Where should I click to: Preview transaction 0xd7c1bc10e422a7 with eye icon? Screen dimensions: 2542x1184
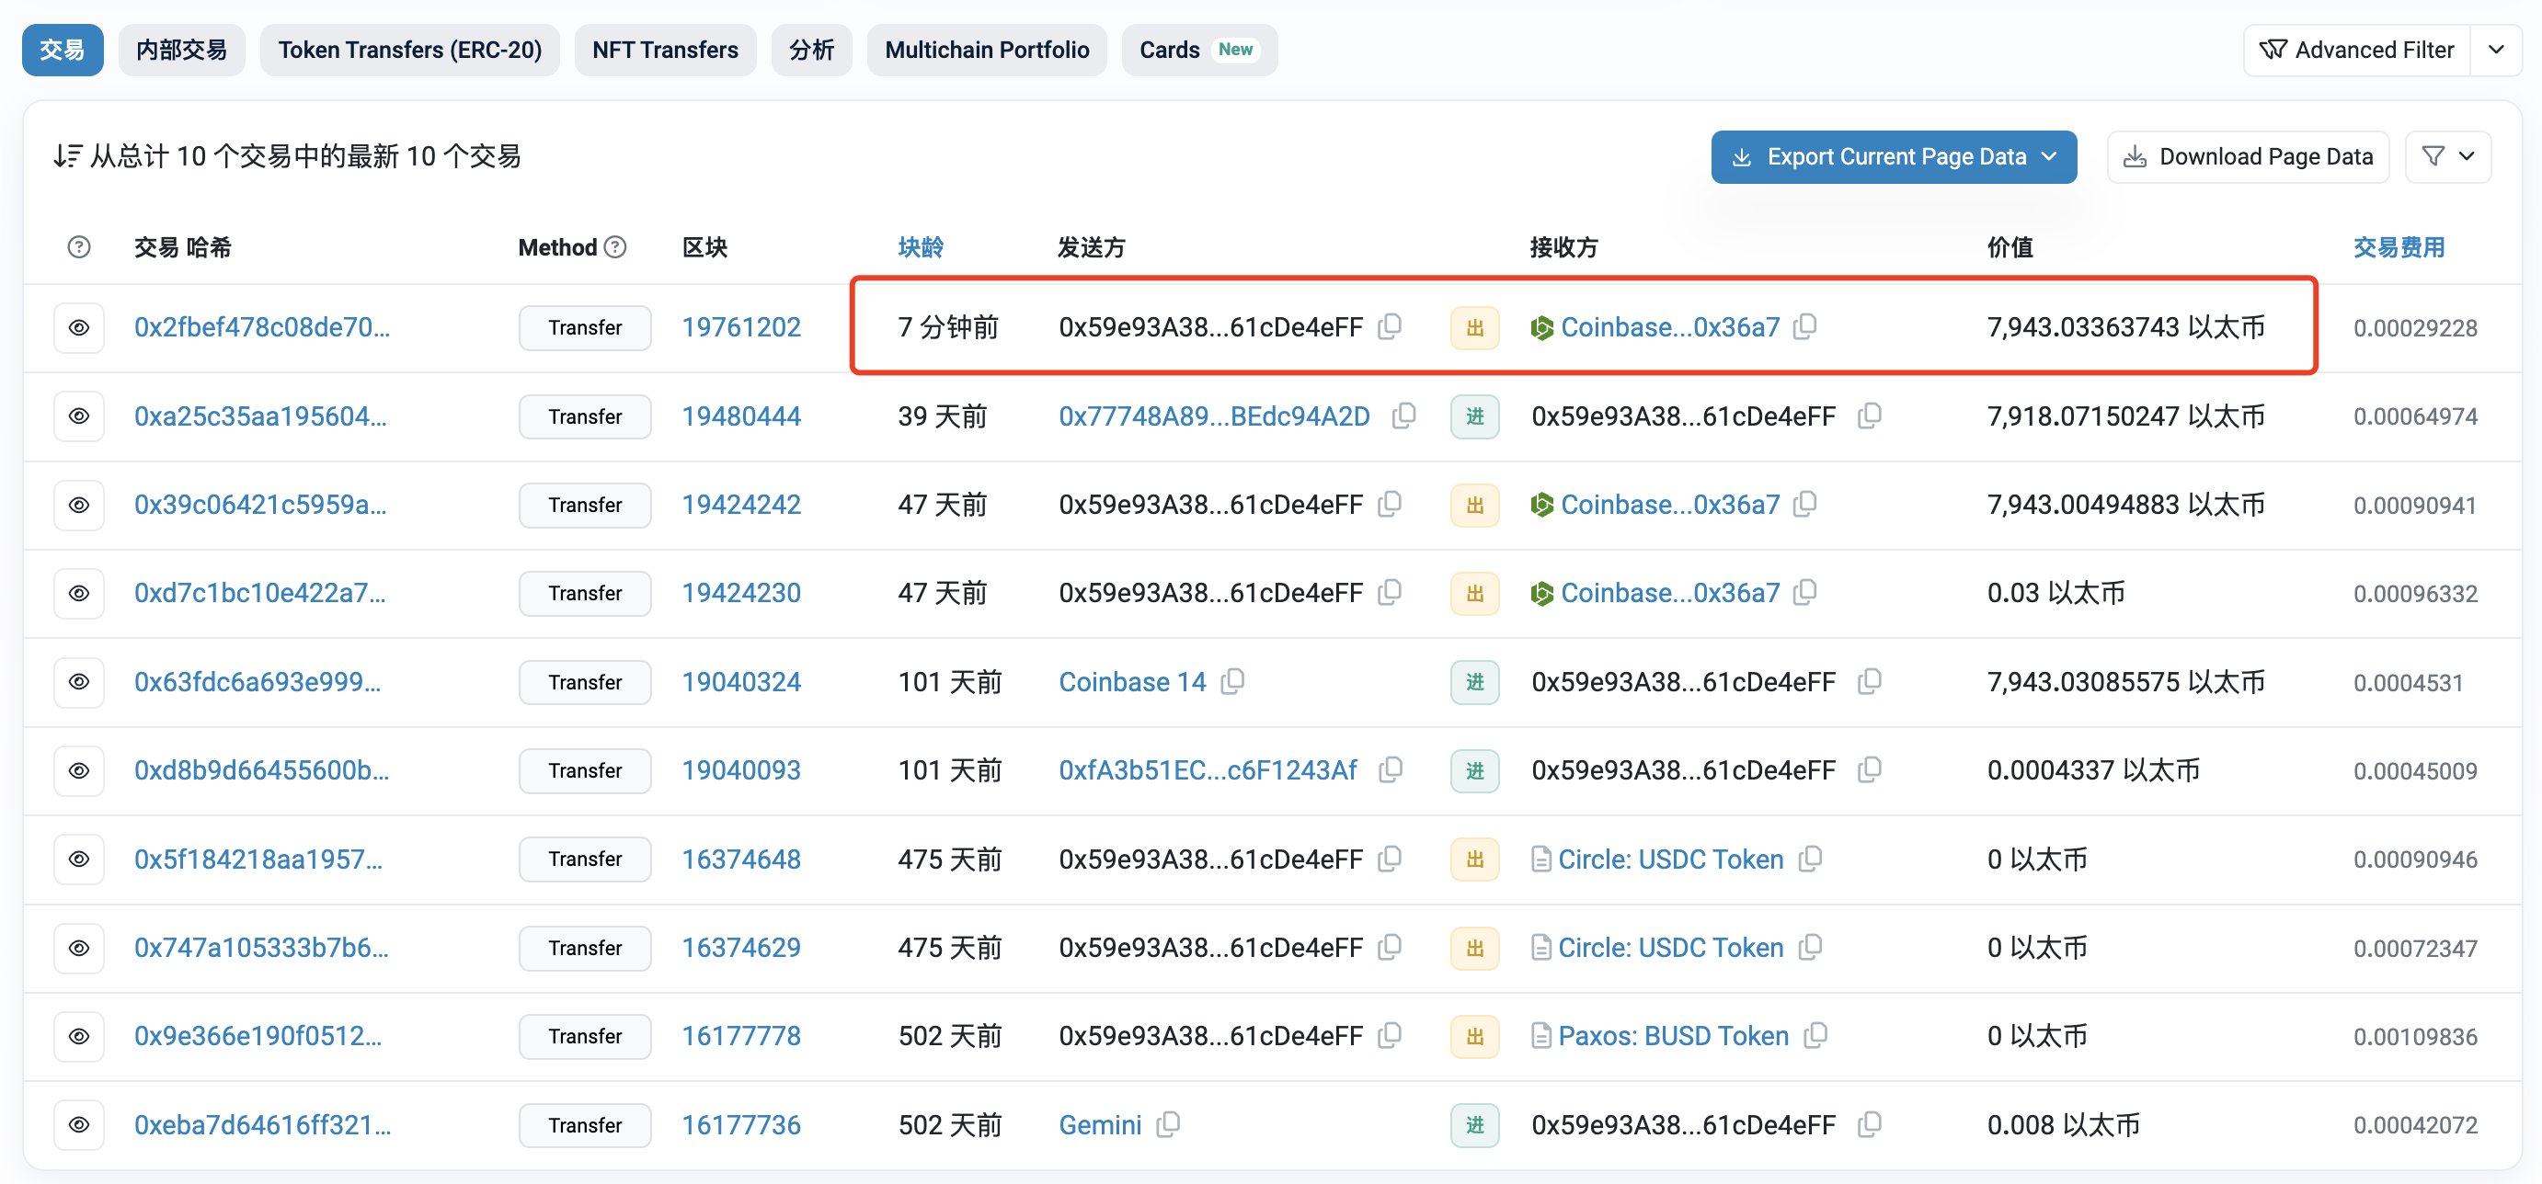pyautogui.click(x=79, y=593)
